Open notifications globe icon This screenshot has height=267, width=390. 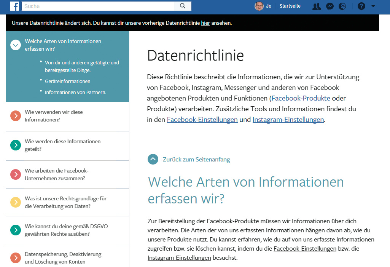pyautogui.click(x=342, y=6)
